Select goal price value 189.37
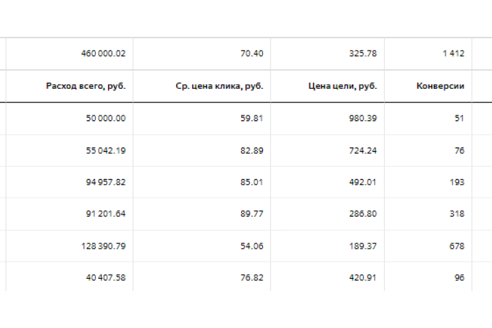This screenshot has height=328, width=492. tap(363, 246)
